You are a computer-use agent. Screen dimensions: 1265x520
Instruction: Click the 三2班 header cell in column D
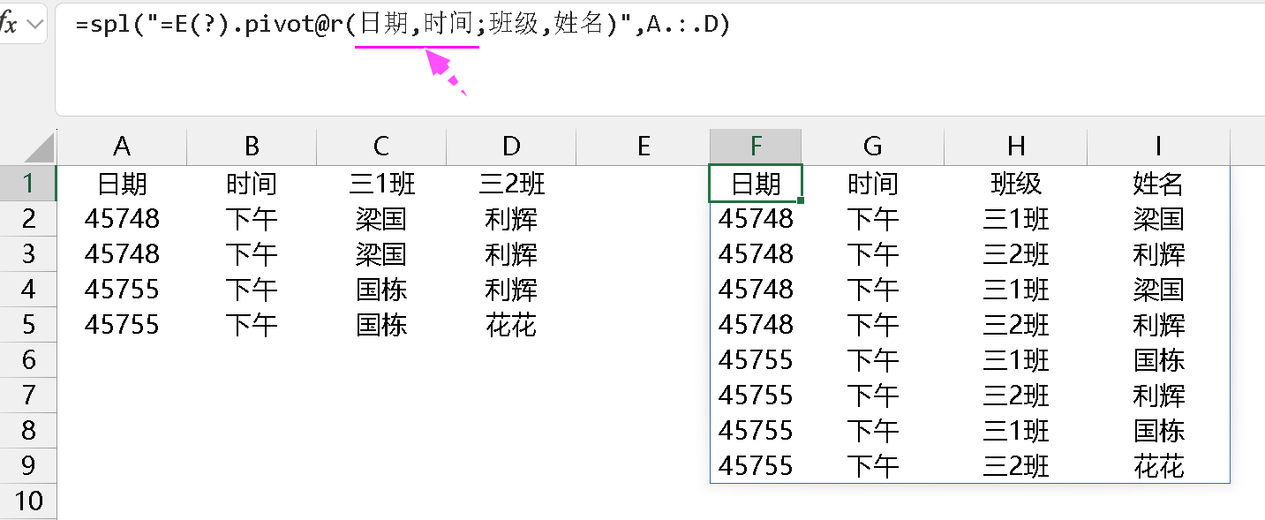pyautogui.click(x=512, y=184)
